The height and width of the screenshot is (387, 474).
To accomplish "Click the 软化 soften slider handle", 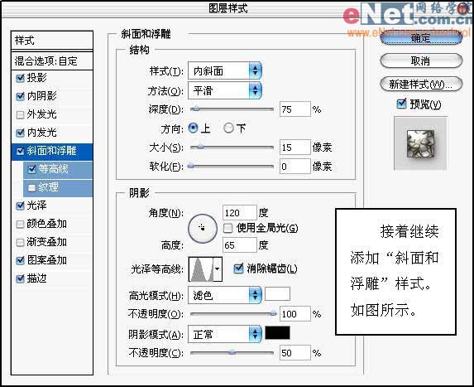I will [x=190, y=166].
